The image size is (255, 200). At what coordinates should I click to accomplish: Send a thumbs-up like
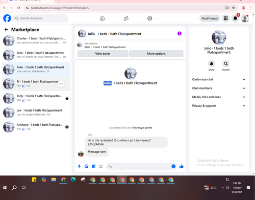point(182,166)
